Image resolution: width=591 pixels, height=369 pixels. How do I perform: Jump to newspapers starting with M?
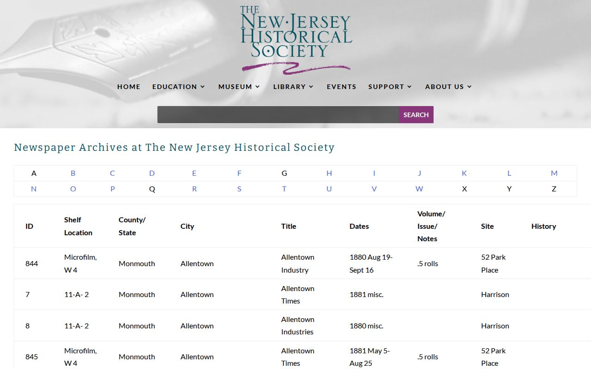[554, 173]
